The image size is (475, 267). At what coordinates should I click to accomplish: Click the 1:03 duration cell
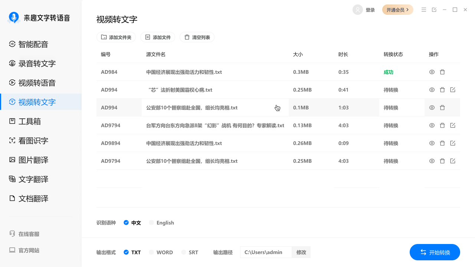pyautogui.click(x=344, y=108)
